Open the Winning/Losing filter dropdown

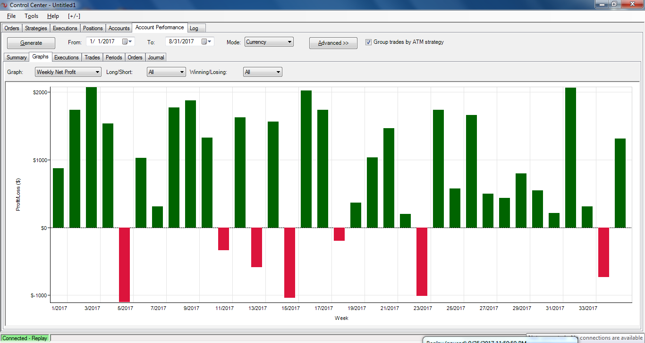click(x=263, y=72)
